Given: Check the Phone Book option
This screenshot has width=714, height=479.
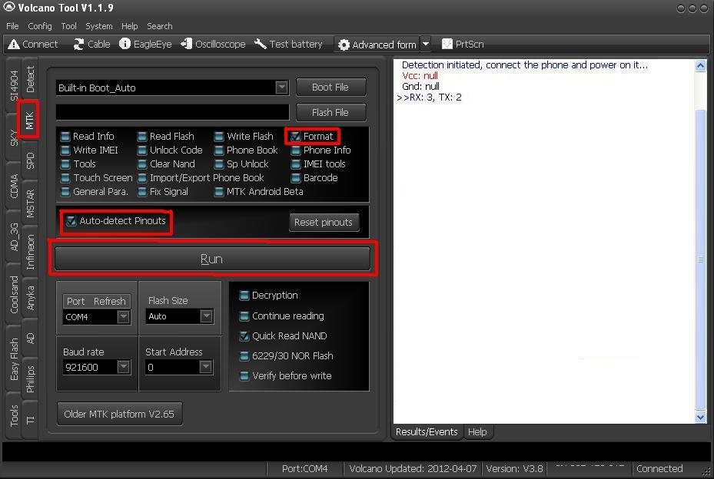Looking at the screenshot, I should pyautogui.click(x=220, y=150).
